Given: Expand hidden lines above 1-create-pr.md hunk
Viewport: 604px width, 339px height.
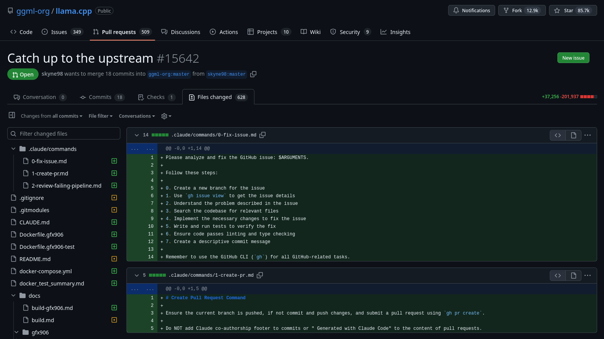Looking at the screenshot, I should pos(142,289).
